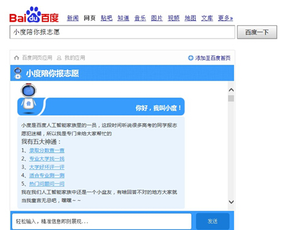Viewport: 281px width, 230px height.
Task: Click the home icon beside 百度网页应用
Action: (16, 58)
